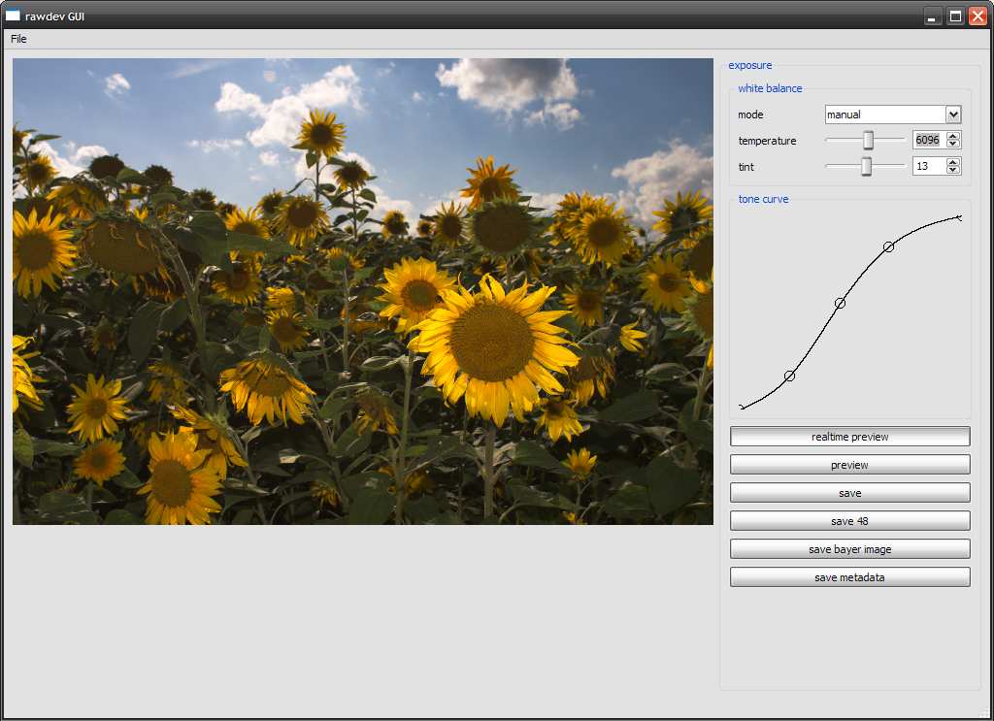Decrease temperature with the down arrow

point(953,145)
